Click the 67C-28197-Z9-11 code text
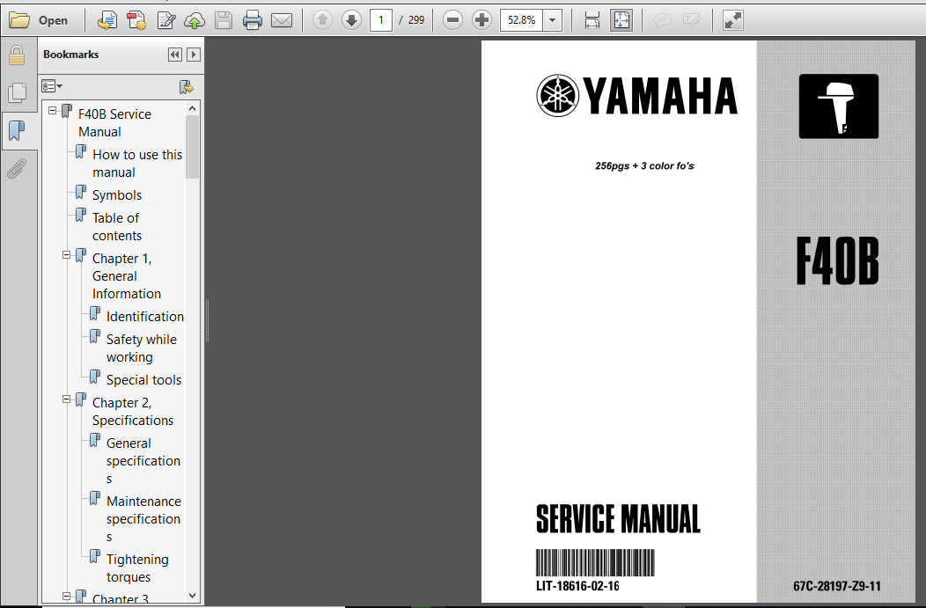Screen dimensions: 926x608 point(837,586)
